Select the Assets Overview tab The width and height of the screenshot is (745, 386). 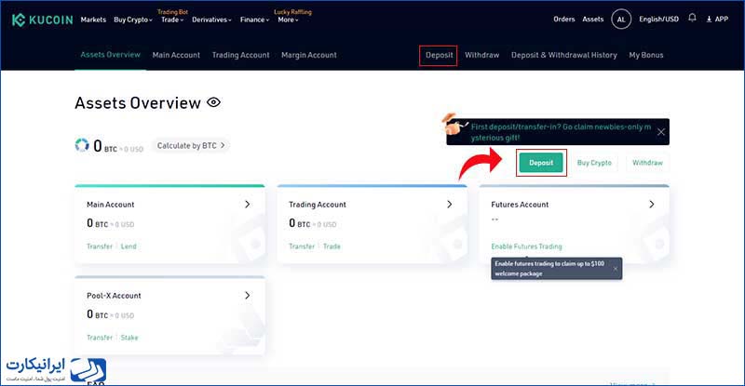pyautogui.click(x=110, y=55)
